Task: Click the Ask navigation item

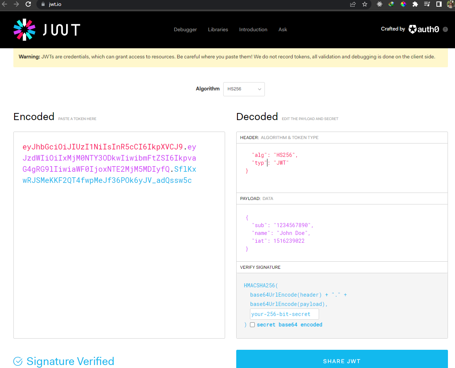Action: click(x=283, y=29)
